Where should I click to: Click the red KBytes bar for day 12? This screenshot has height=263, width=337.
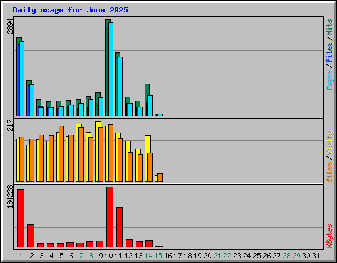click(129, 243)
